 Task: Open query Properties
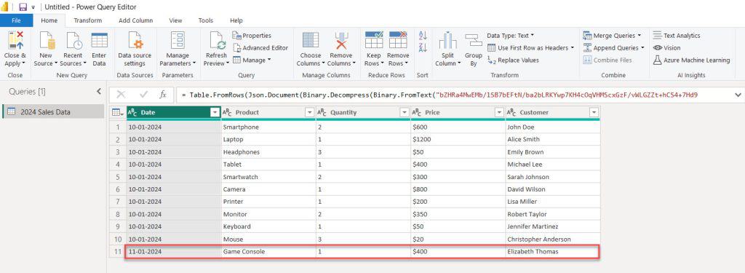(252, 36)
